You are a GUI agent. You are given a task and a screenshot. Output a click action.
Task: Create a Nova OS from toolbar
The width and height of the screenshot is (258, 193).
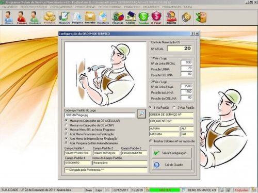pyautogui.click(x=64, y=18)
